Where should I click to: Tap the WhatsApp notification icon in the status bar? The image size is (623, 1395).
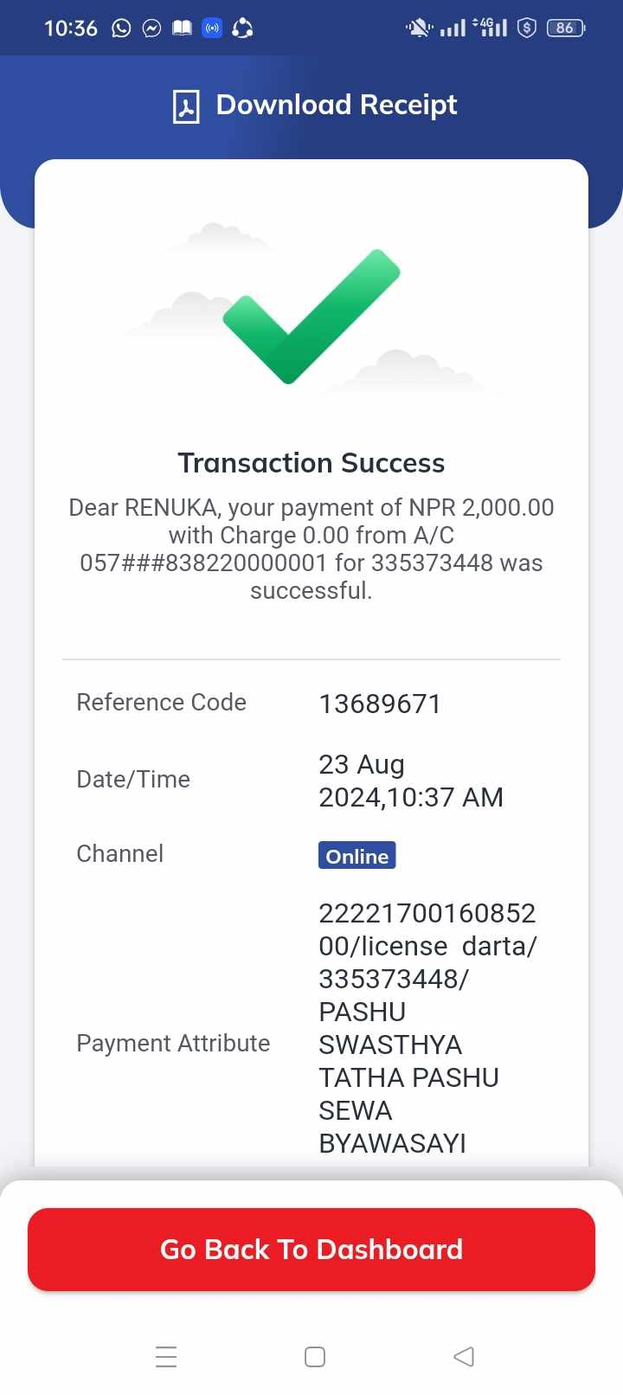121,29
